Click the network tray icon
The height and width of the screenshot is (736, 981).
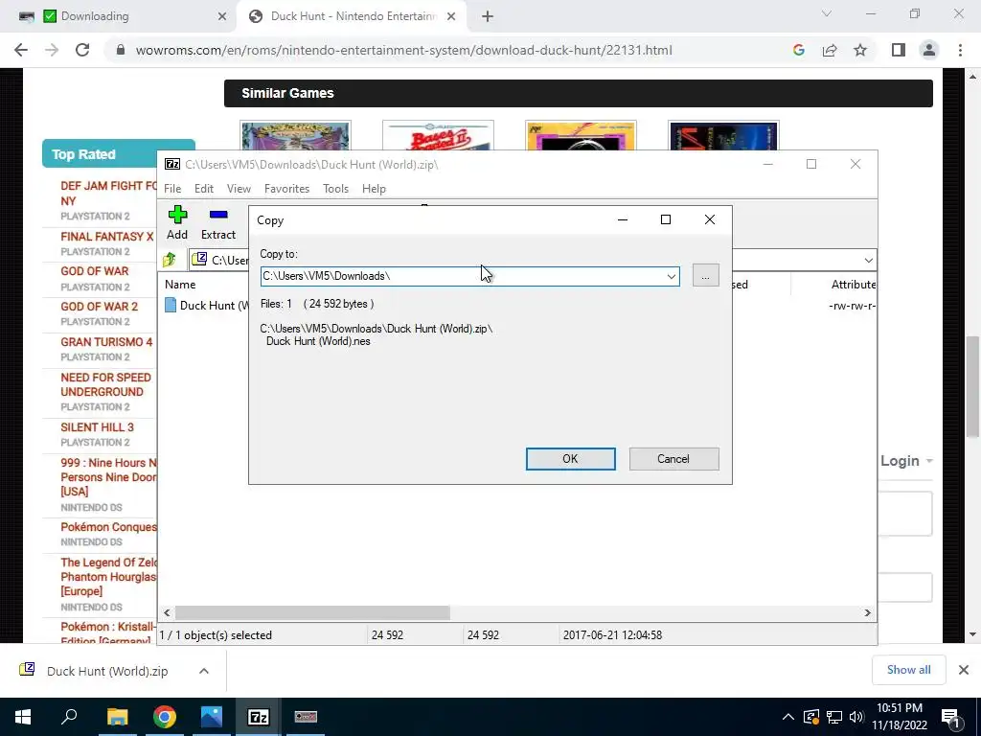834,717
